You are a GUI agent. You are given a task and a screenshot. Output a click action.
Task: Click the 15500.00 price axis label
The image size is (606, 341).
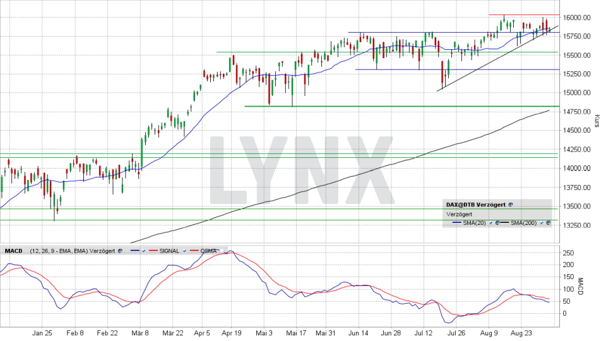point(576,56)
